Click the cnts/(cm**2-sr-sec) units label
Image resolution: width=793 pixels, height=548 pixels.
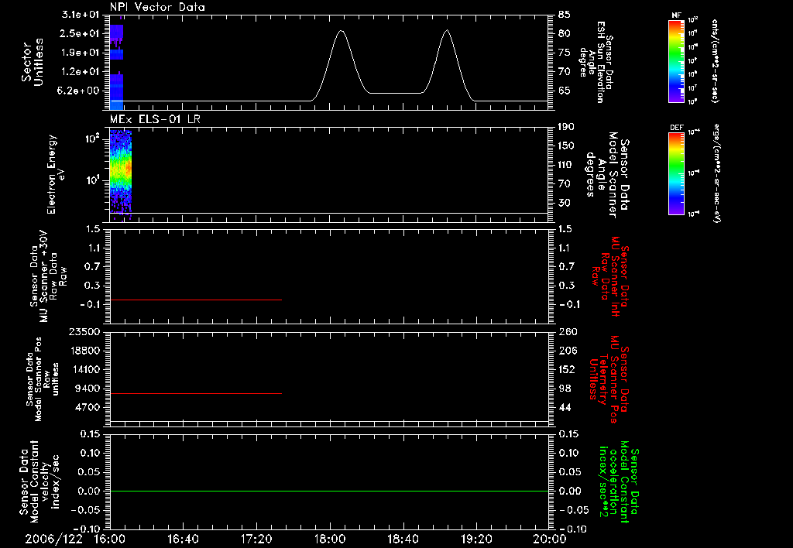(x=715, y=61)
